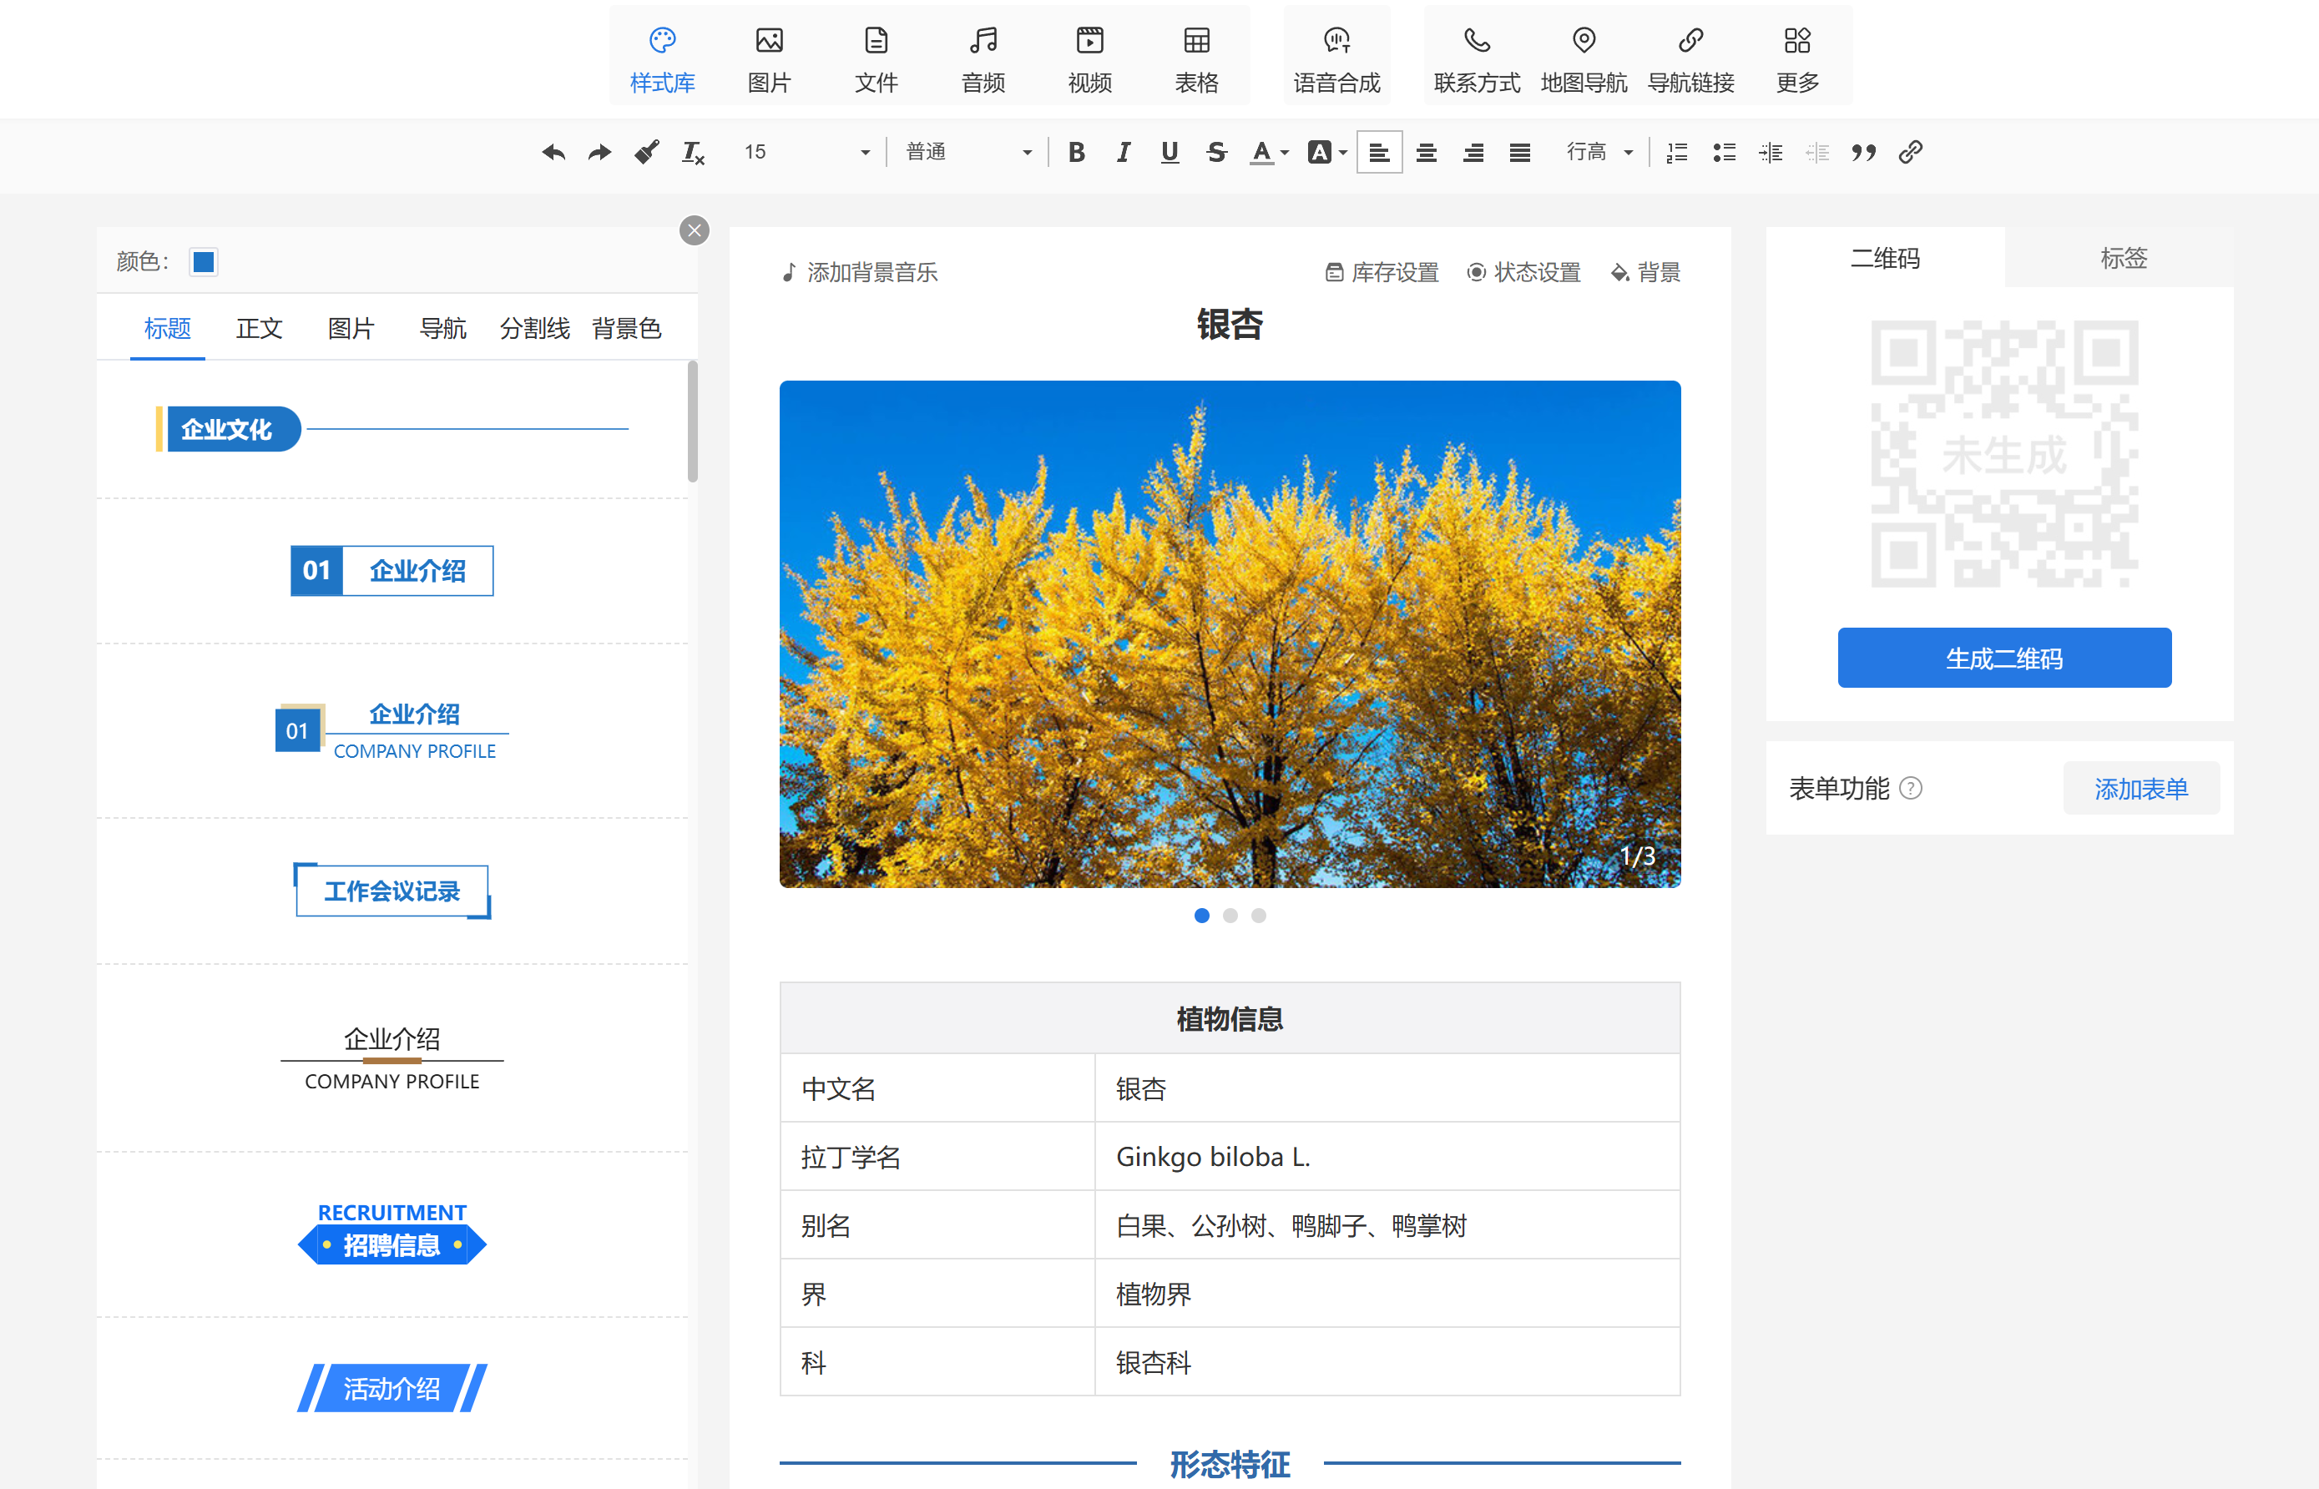Screen dimensions: 2319x1489
Task: Switch to the 标签 tab
Action: pyautogui.click(x=2123, y=257)
